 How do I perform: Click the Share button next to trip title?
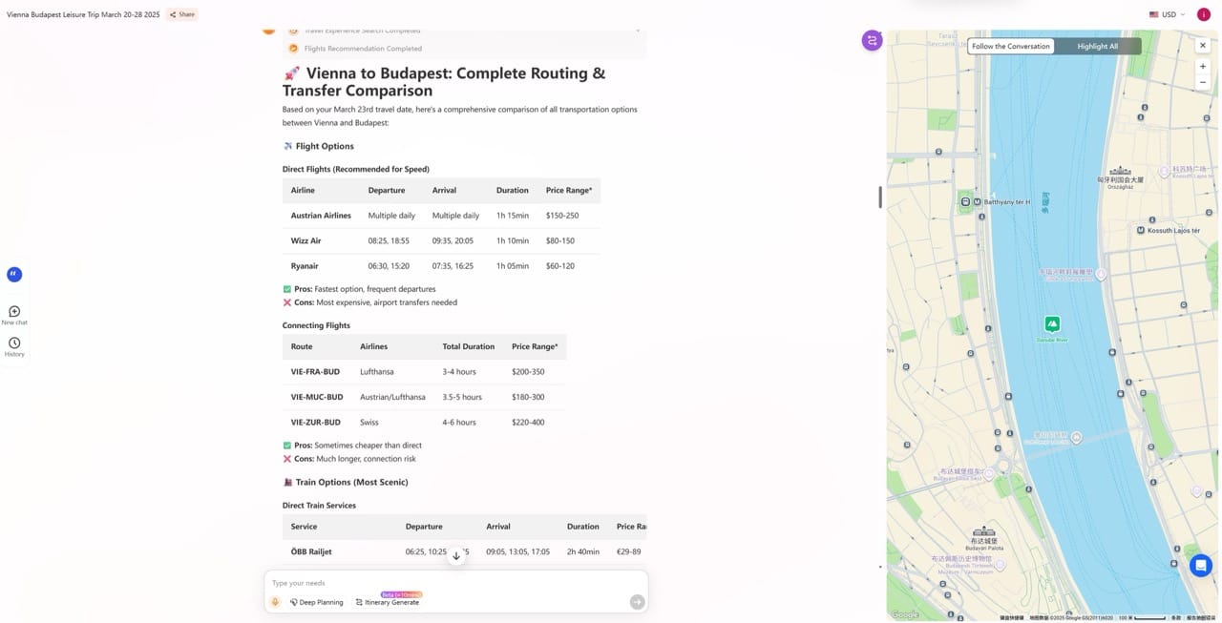click(x=181, y=14)
